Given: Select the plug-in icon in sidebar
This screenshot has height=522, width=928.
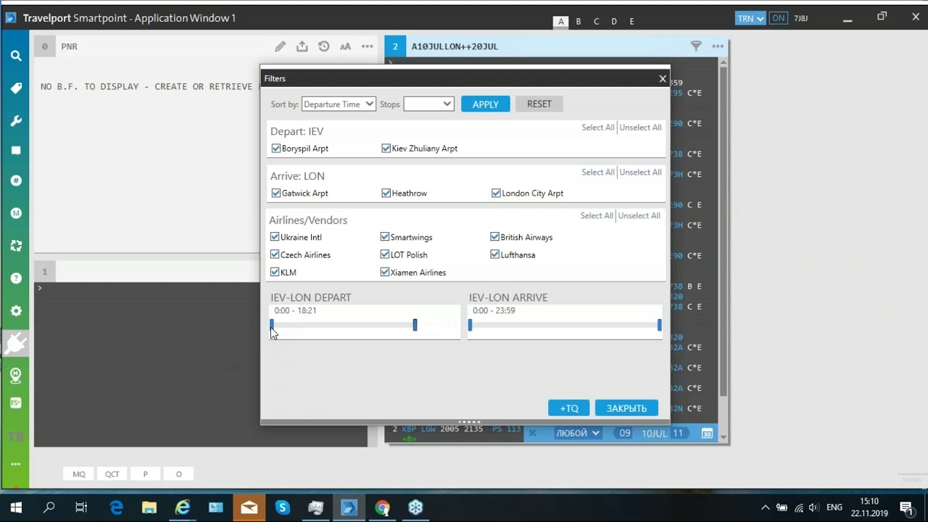Looking at the screenshot, I should (x=16, y=343).
